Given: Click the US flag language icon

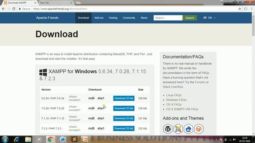Looking at the screenshot, I should click(x=205, y=17).
